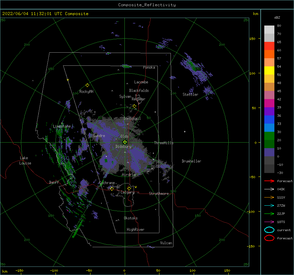This screenshot has height=275, width=294.
Task: Click the purple 0 dBZ color swatch
Action: pos(269,152)
